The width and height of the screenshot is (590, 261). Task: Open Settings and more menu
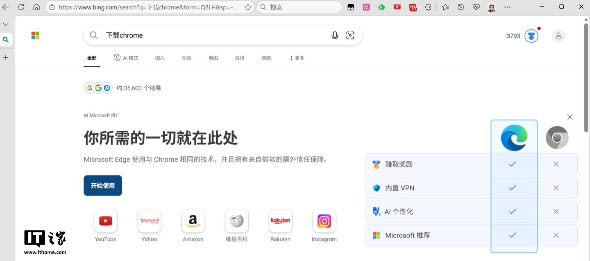pos(507,7)
